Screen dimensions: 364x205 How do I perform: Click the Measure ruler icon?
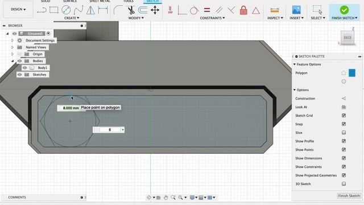275,10
